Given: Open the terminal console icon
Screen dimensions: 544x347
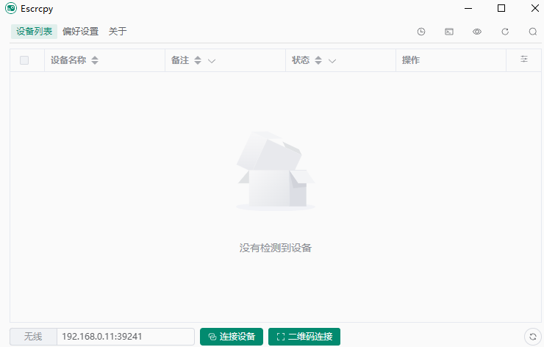Looking at the screenshot, I should [449, 32].
